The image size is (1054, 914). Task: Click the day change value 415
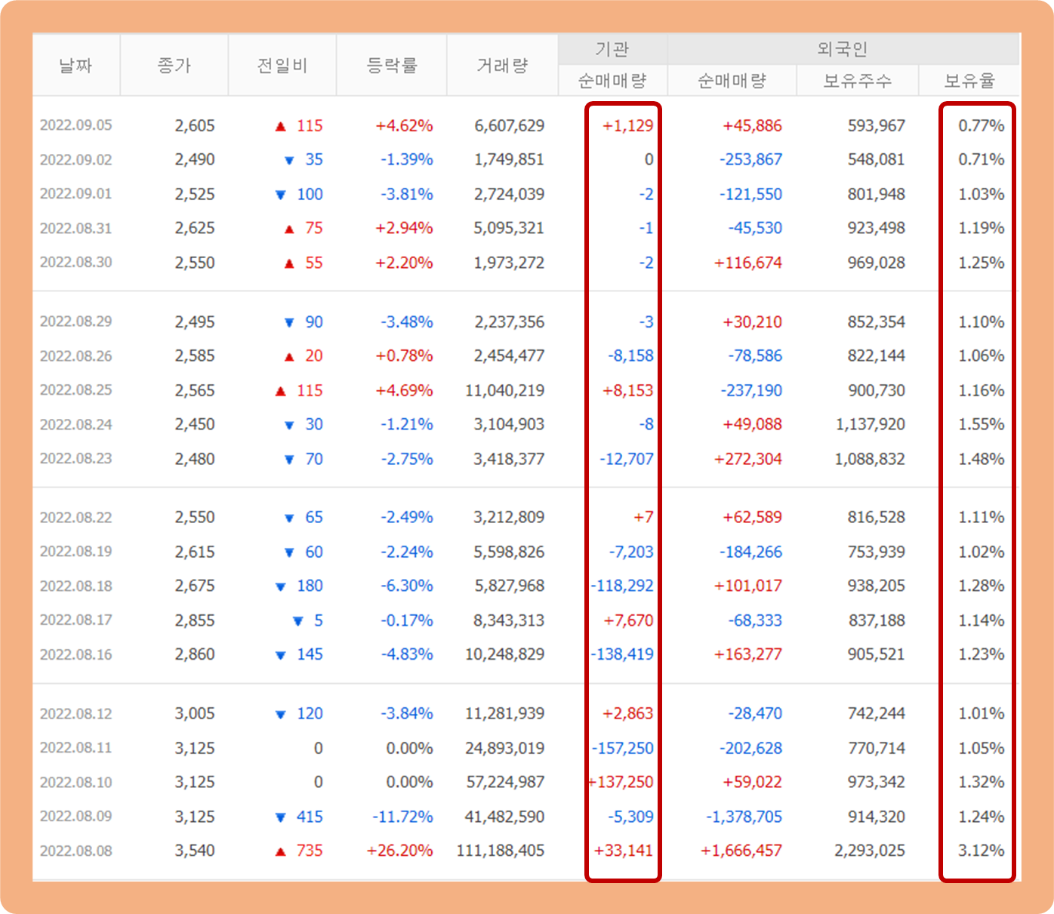click(x=310, y=817)
